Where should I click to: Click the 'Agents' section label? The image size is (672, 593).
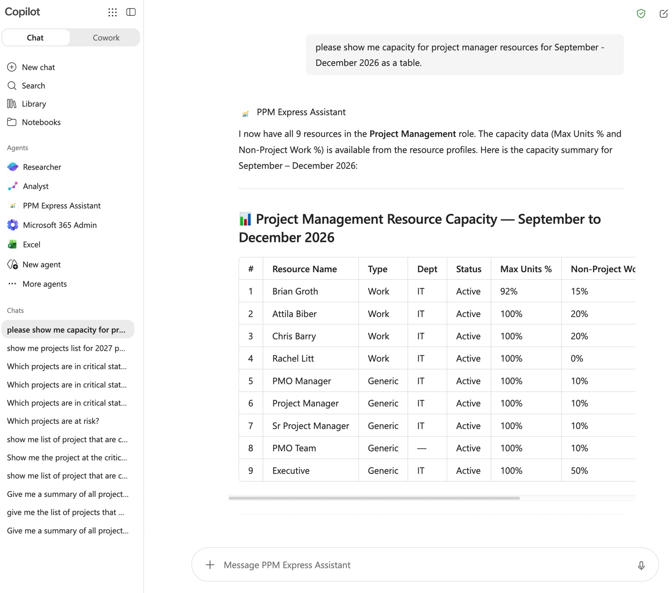pos(18,148)
